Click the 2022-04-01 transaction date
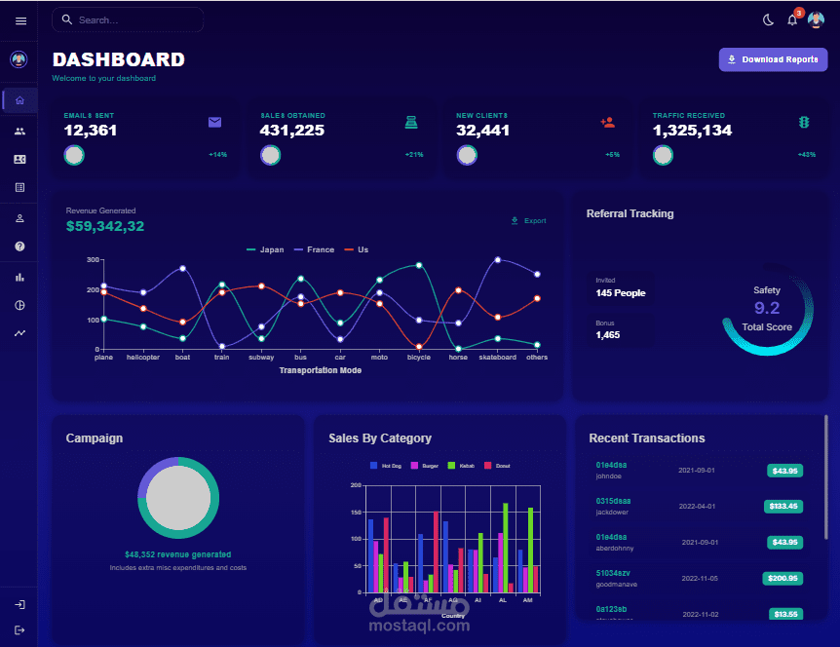The image size is (840, 647). 697,506
